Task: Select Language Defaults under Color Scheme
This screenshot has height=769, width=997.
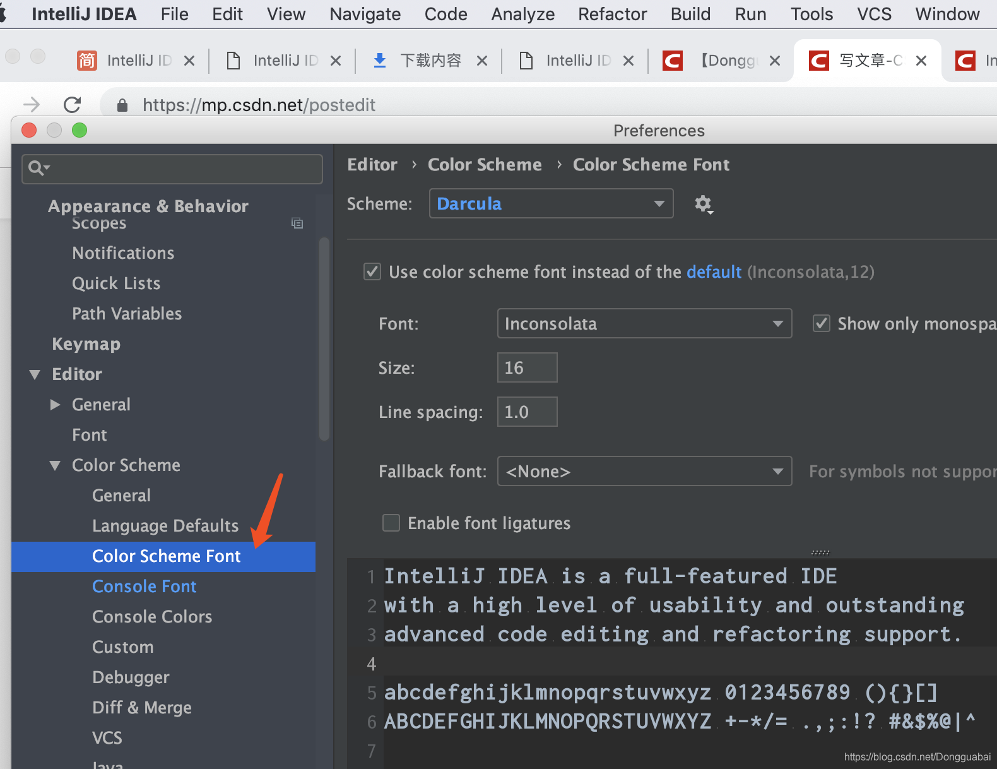Action: 165,526
